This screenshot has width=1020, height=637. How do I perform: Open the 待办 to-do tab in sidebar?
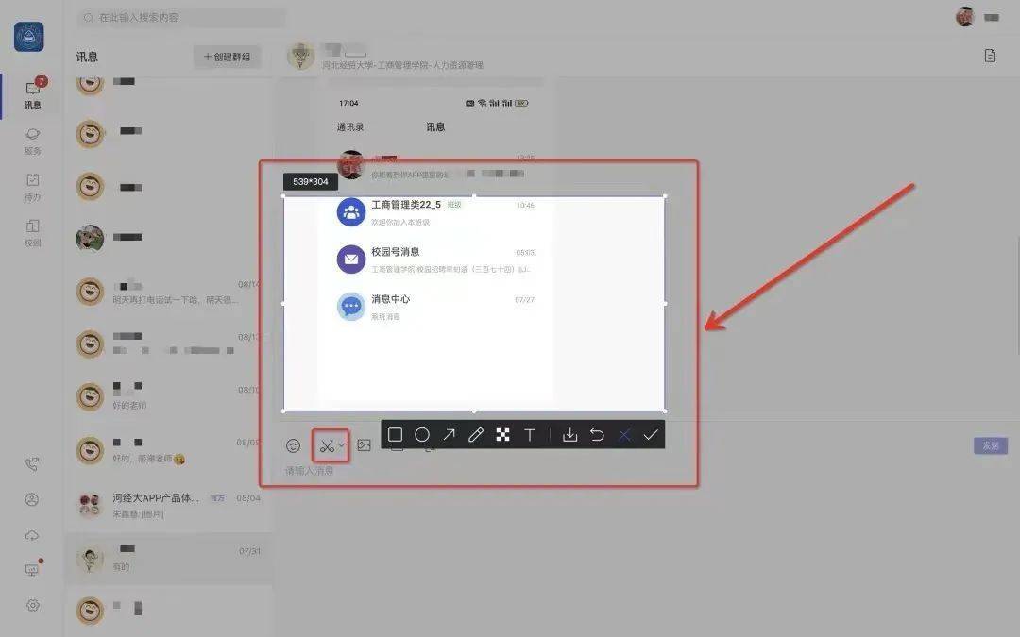(x=33, y=187)
